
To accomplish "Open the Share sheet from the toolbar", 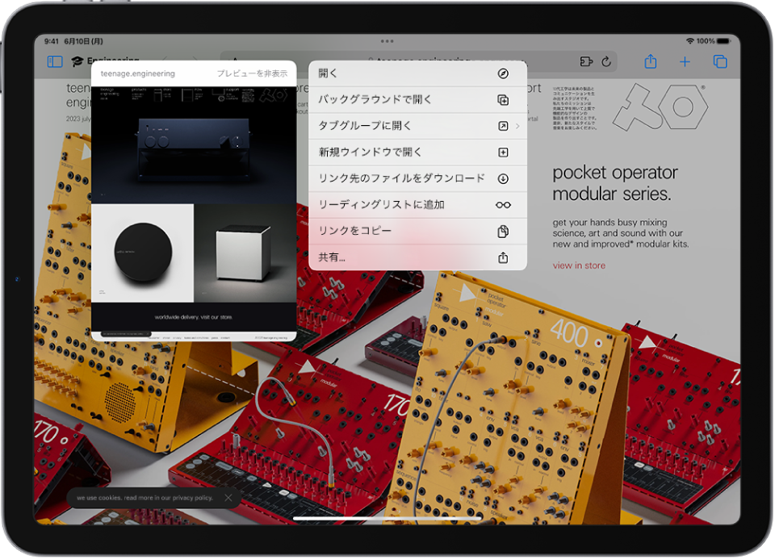I will point(651,61).
